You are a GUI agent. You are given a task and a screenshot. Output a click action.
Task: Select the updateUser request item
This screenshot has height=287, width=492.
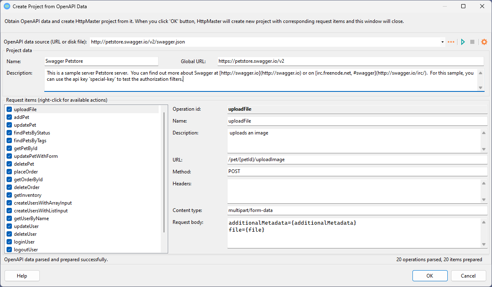26,226
